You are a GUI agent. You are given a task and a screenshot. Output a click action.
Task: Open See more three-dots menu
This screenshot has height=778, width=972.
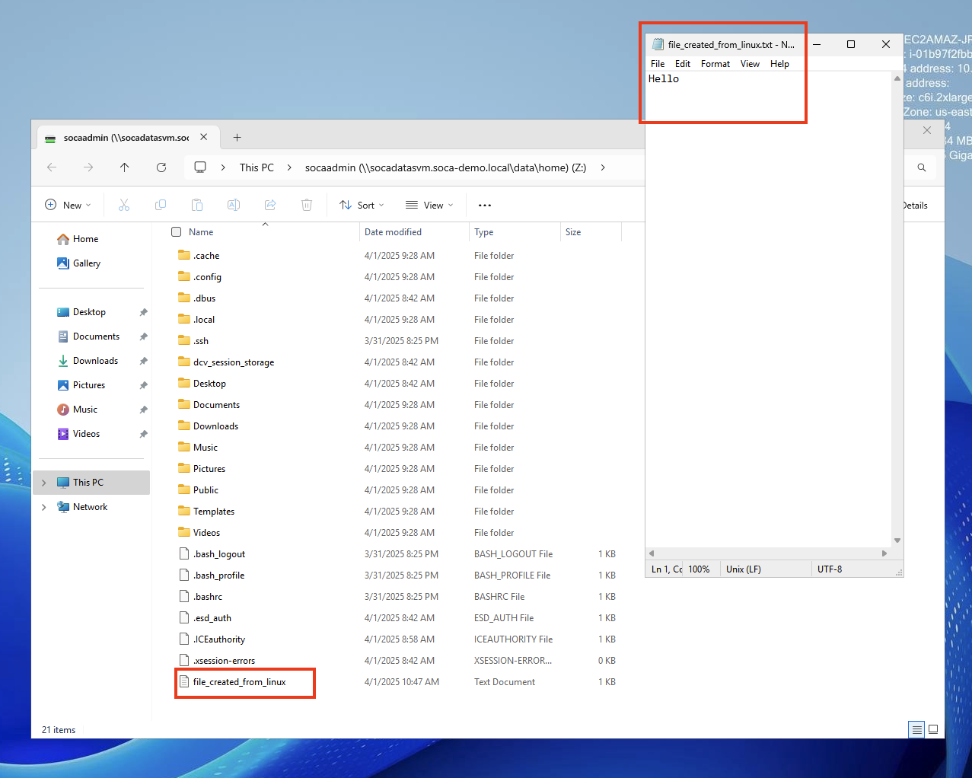point(485,205)
